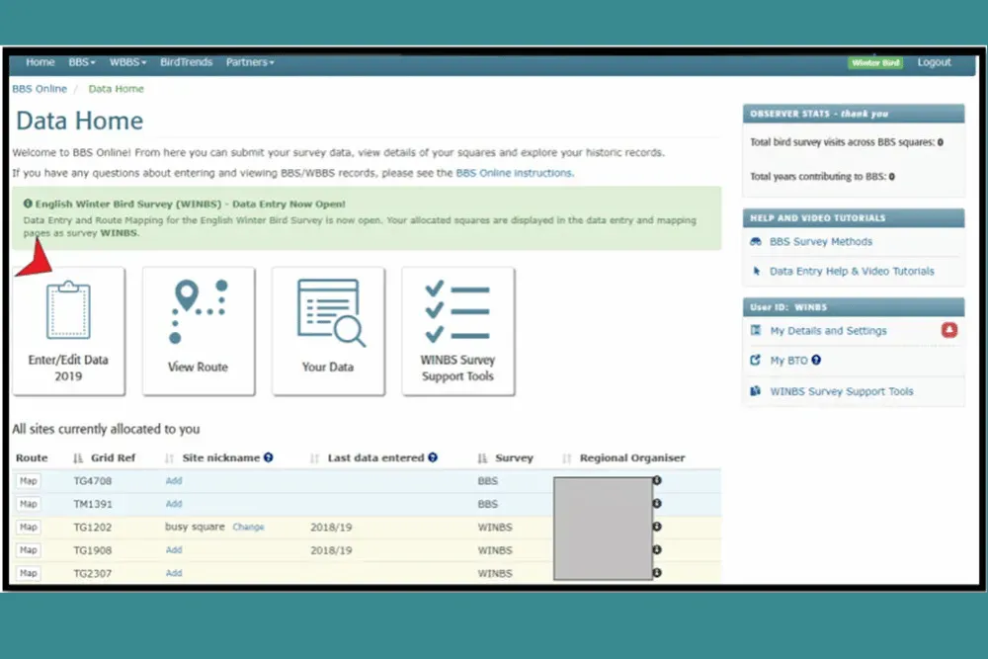
Task: Expand the WBBS dropdown menu
Action: 127,62
